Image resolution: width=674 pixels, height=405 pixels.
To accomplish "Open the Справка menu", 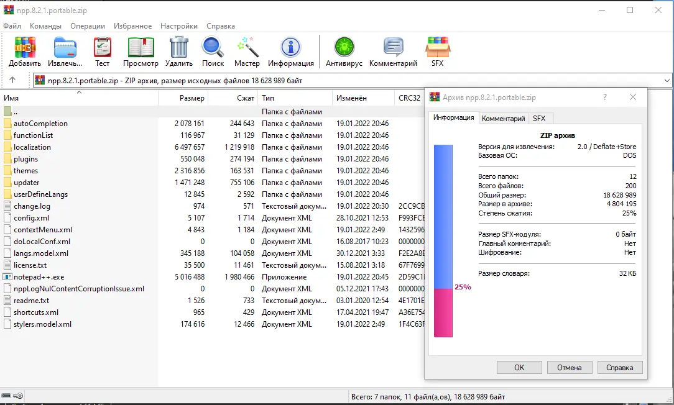I will pyautogui.click(x=221, y=25).
